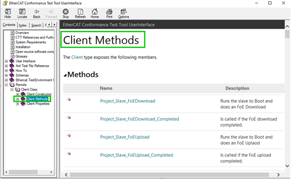The image size is (291, 180).
Task: Open the Project_Slave_FoEDownload_Completed link
Action: tap(139, 119)
